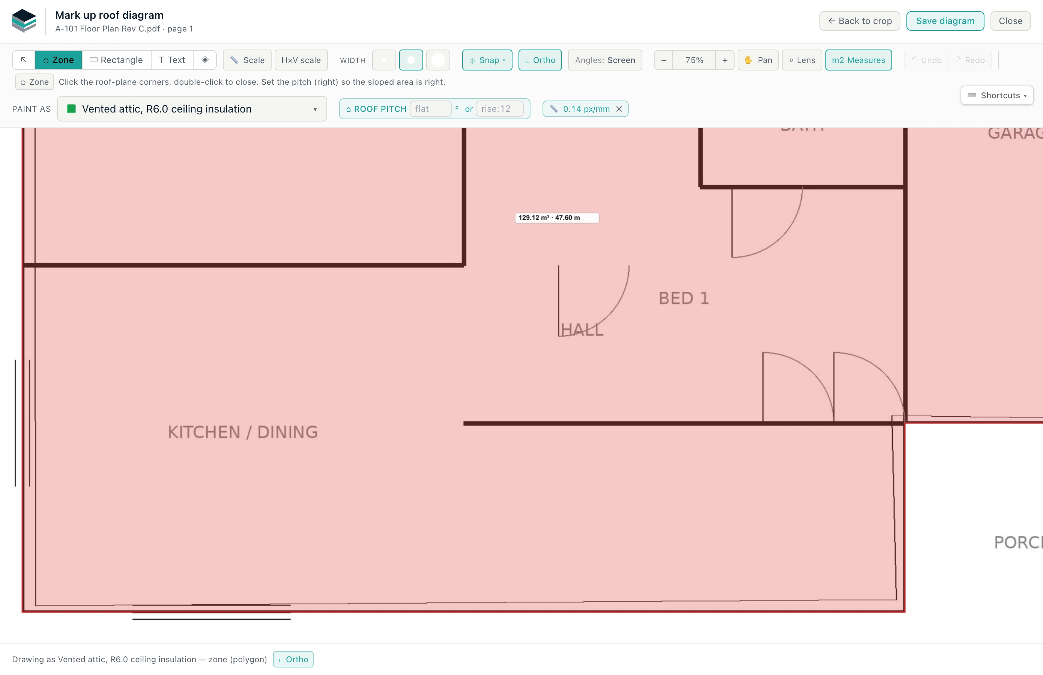The height and width of the screenshot is (675, 1043).
Task: Zoom in with the plus button
Action: [725, 60]
